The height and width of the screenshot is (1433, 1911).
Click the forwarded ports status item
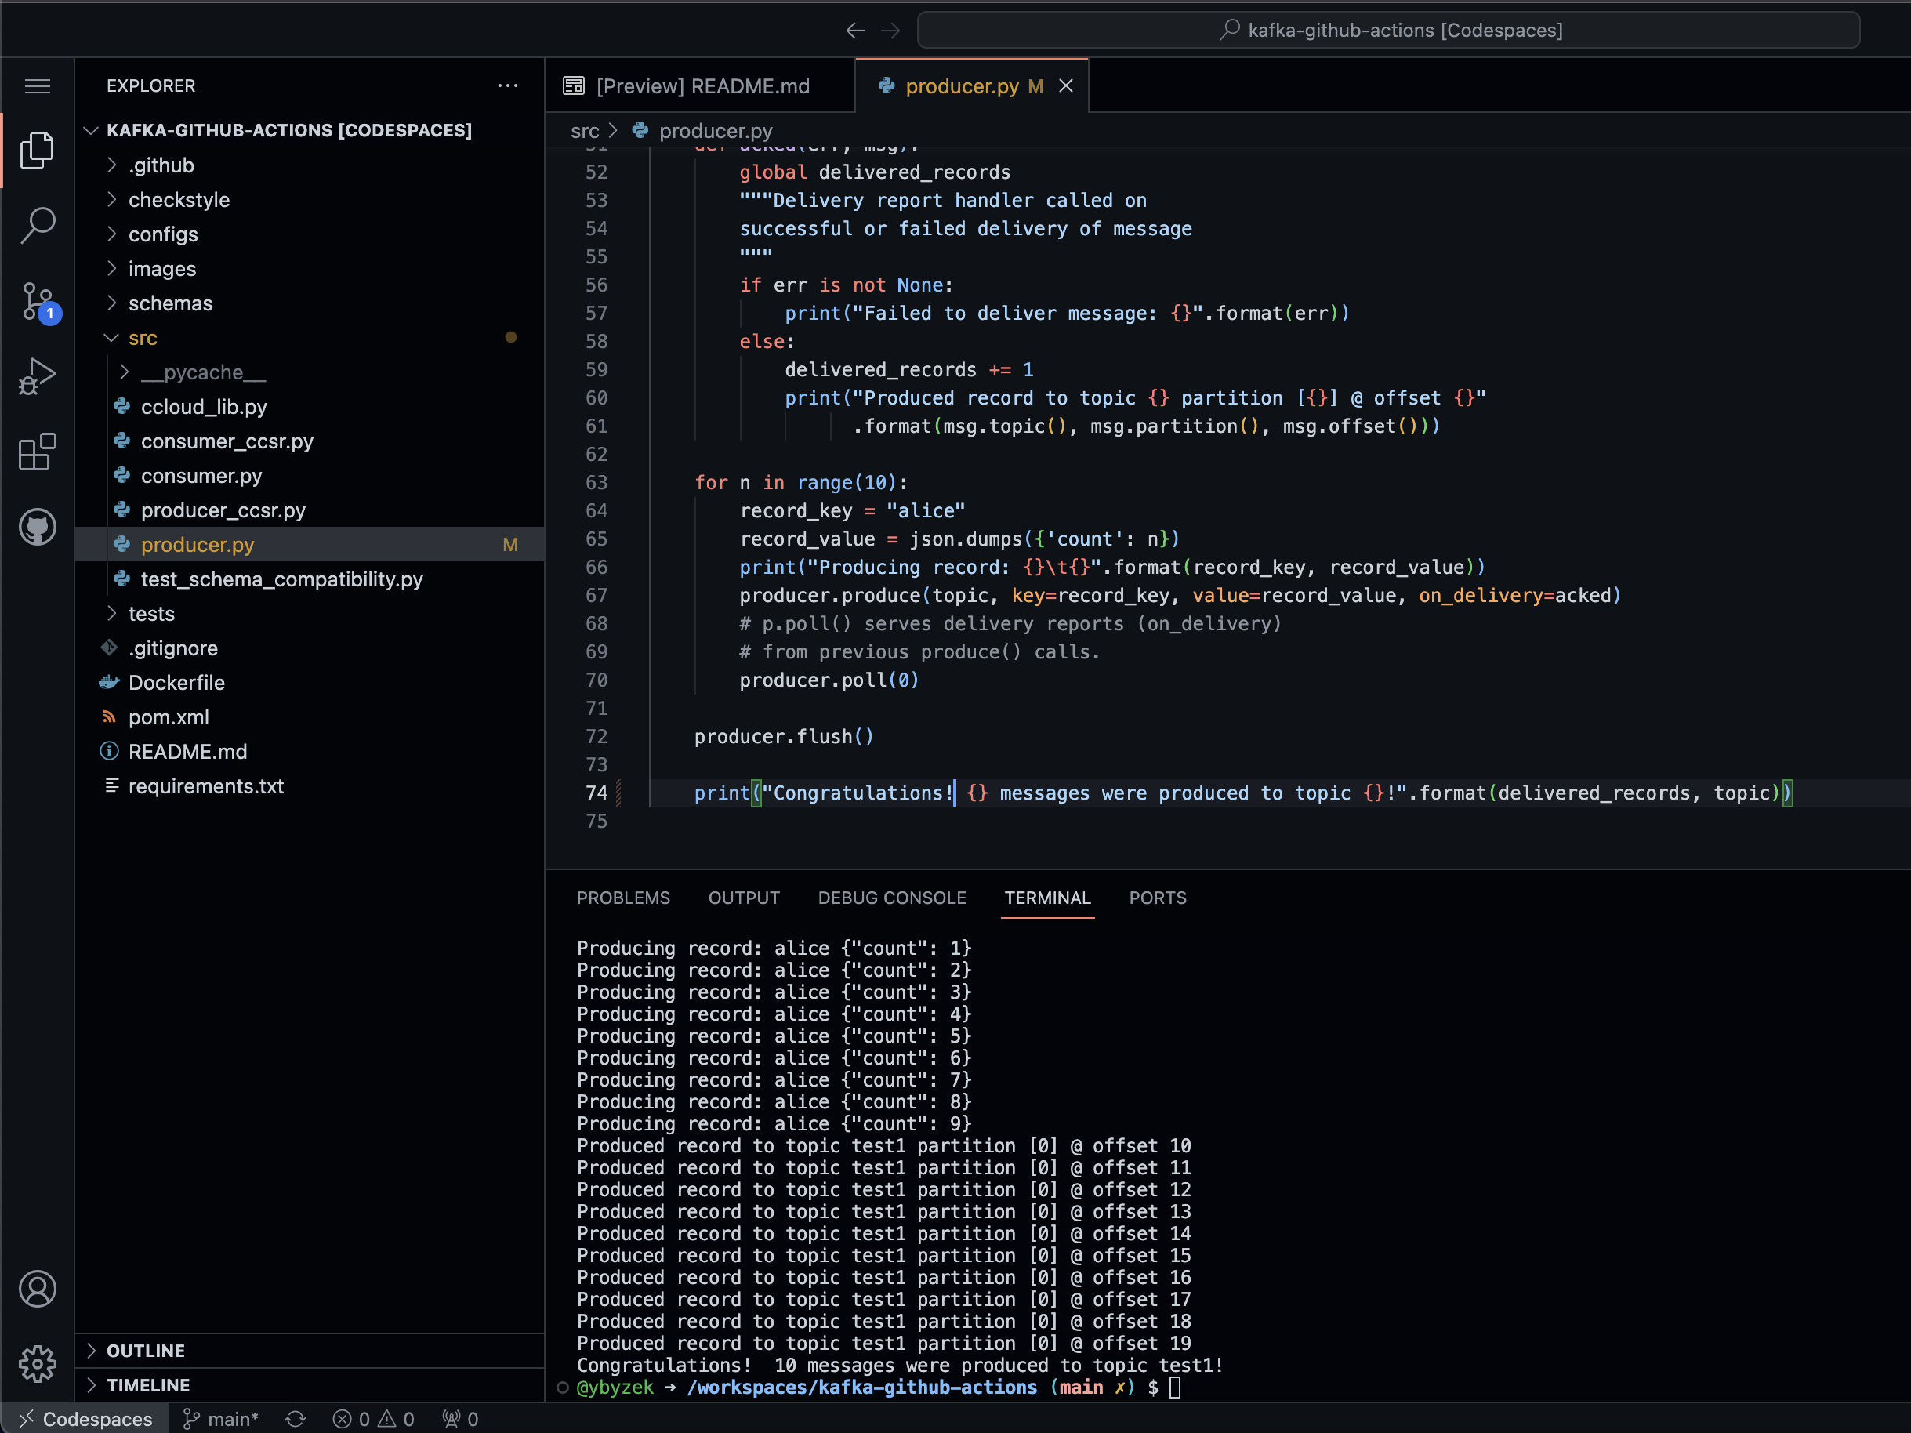click(459, 1419)
